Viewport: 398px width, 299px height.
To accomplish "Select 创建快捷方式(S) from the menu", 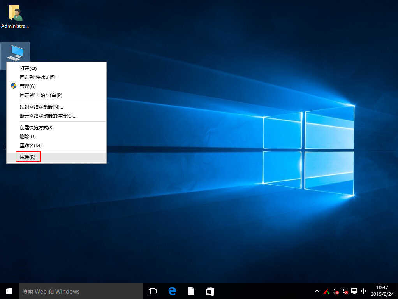I will (x=37, y=127).
